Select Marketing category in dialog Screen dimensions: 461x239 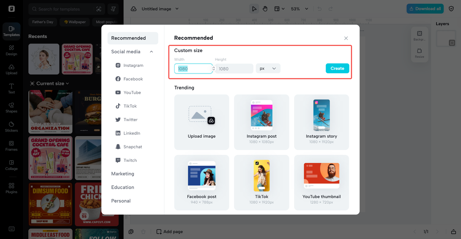pos(122,174)
